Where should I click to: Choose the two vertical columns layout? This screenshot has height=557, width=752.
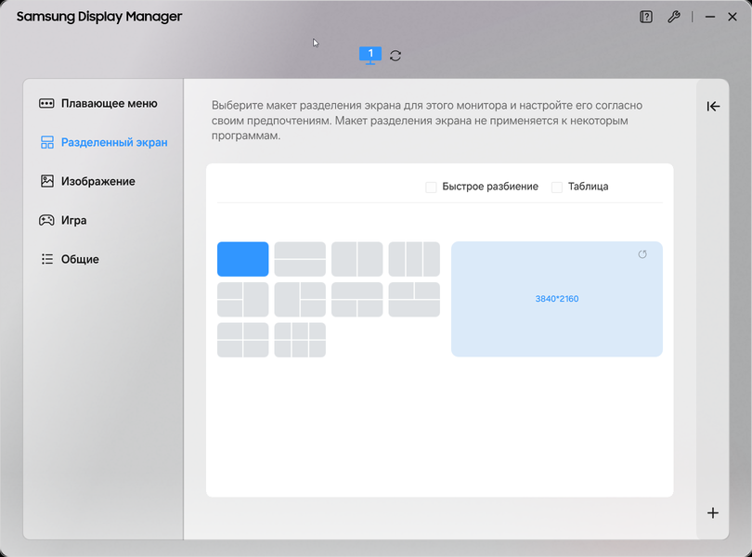357,259
